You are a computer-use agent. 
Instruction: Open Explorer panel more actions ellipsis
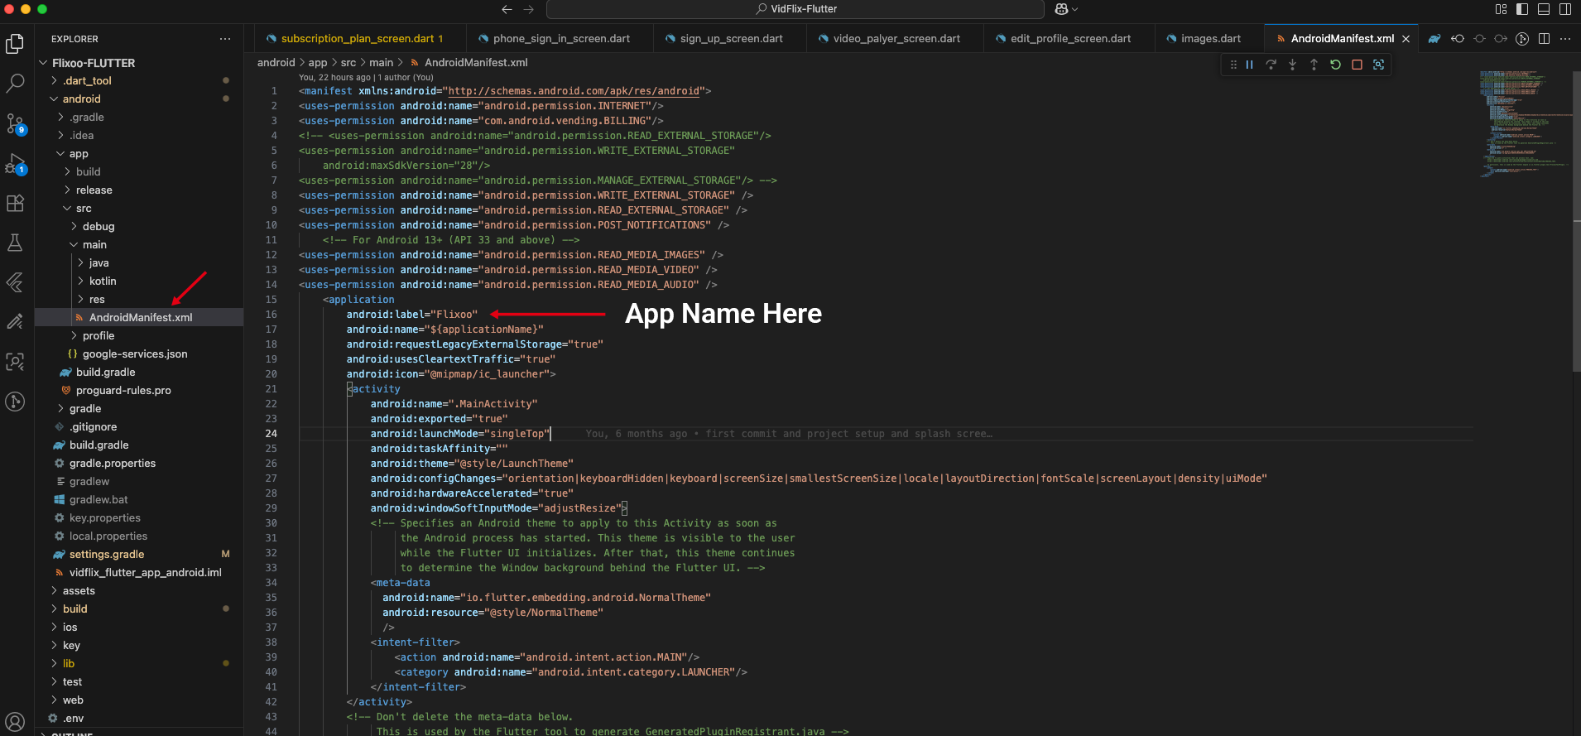(225, 39)
